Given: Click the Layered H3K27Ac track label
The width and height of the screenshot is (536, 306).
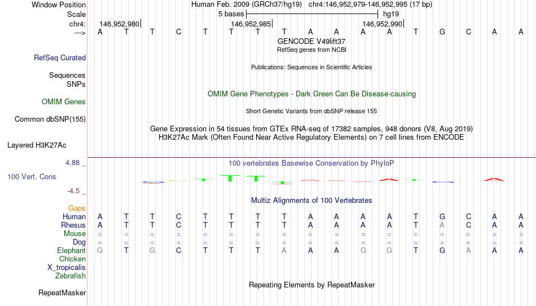Looking at the screenshot, I should coord(37,145).
